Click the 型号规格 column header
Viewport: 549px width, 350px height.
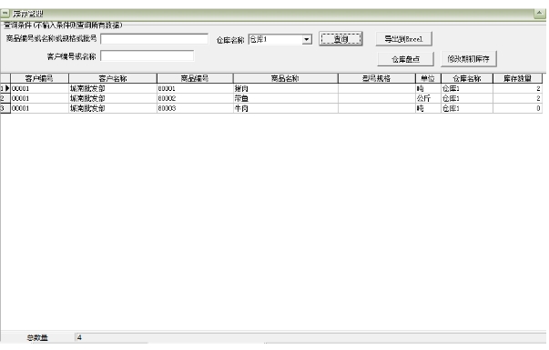[377, 78]
